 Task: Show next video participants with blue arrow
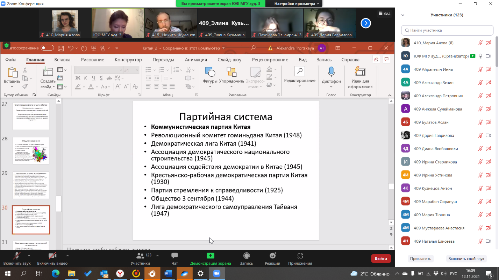[366, 23]
